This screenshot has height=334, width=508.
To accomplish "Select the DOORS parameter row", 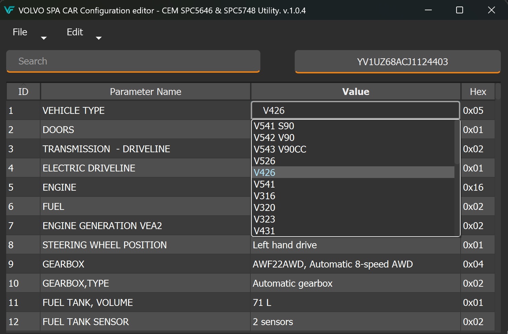I will 145,130.
